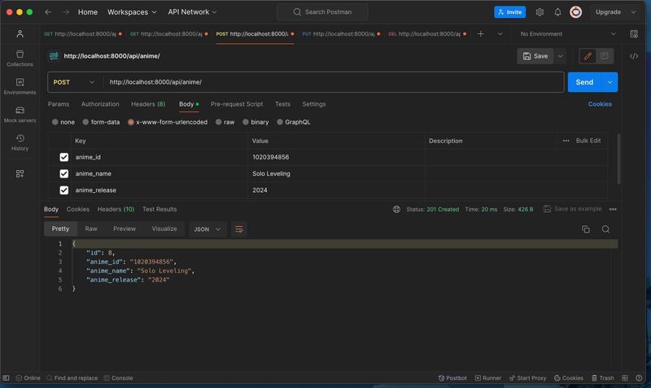Search within the response body
The height and width of the screenshot is (388, 651).
coord(605,229)
